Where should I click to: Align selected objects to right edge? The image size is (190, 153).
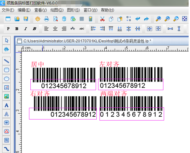tap(102, 29)
